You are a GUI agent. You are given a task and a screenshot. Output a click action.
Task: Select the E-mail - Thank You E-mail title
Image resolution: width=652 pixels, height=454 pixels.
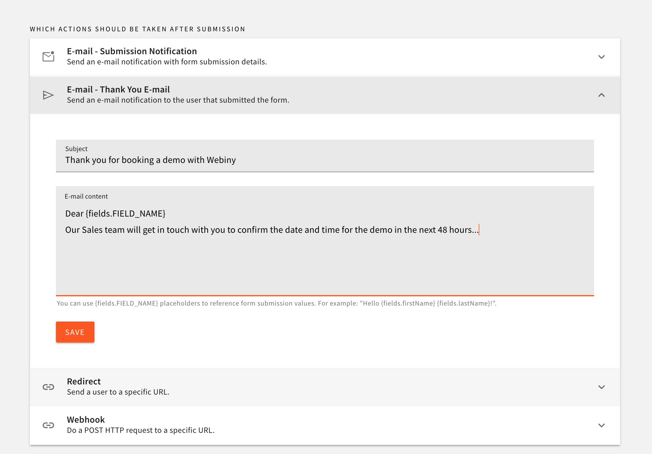pos(118,90)
